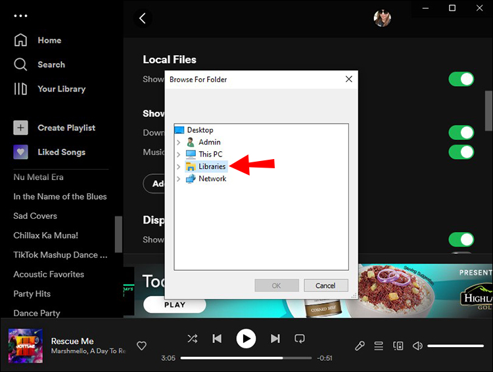Expand the This PC tree node
Viewport: 493px width, 372px height.
pyautogui.click(x=178, y=154)
